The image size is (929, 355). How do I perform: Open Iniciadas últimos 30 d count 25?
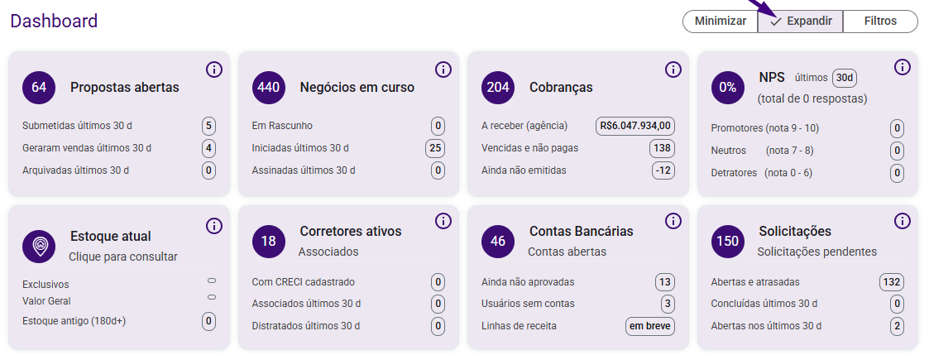(x=435, y=148)
